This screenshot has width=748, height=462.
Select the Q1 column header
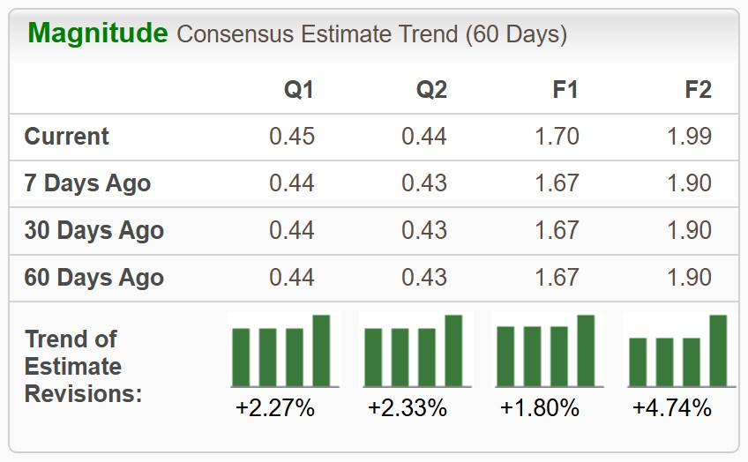(x=299, y=90)
